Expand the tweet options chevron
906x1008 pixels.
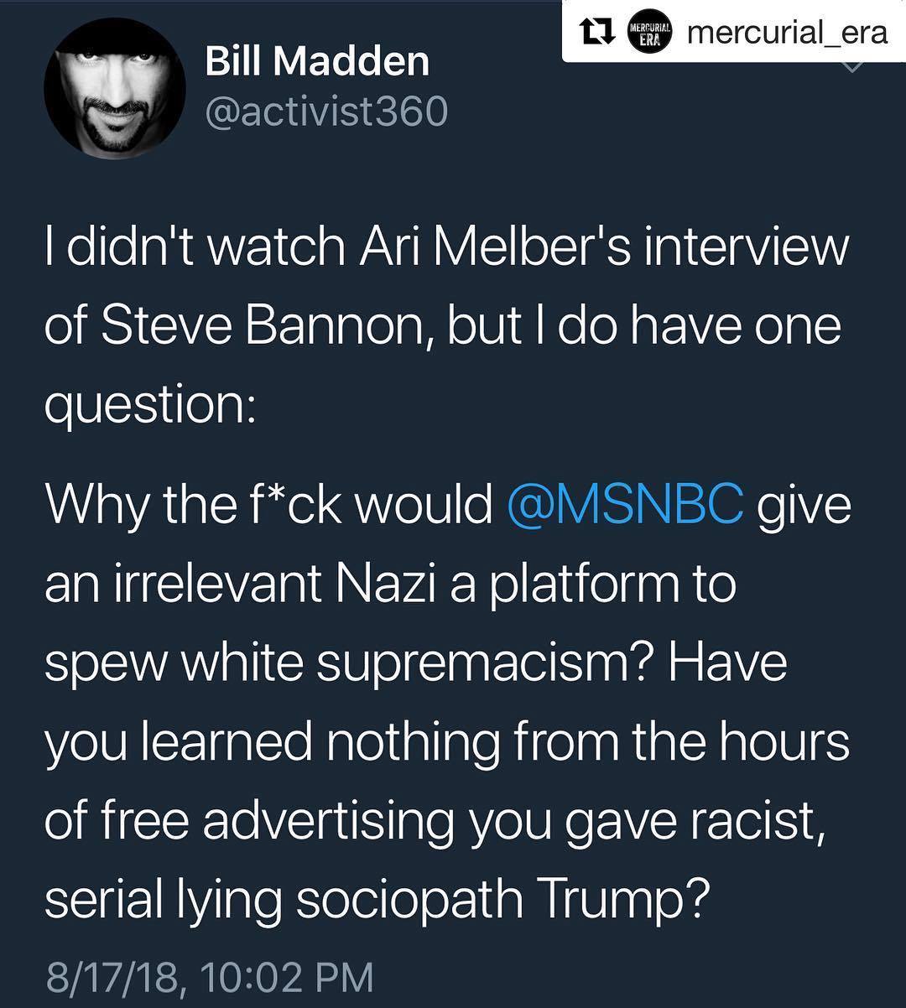point(852,65)
